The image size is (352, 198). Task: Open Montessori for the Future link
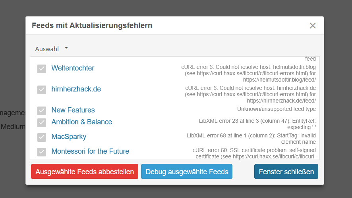[90, 151]
